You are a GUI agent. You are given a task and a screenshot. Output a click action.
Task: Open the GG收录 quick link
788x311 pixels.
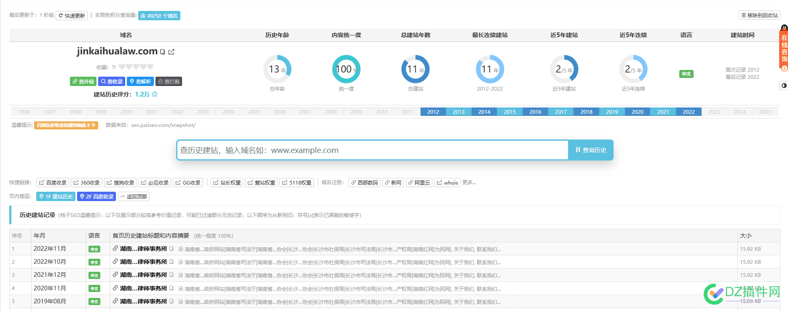point(188,182)
